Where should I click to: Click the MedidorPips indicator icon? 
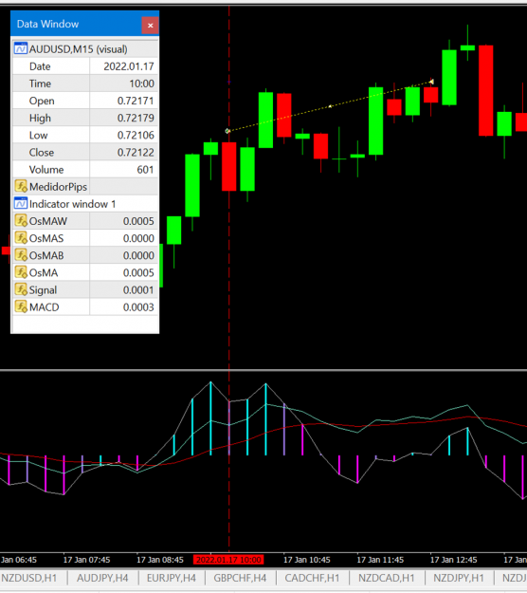(21, 187)
